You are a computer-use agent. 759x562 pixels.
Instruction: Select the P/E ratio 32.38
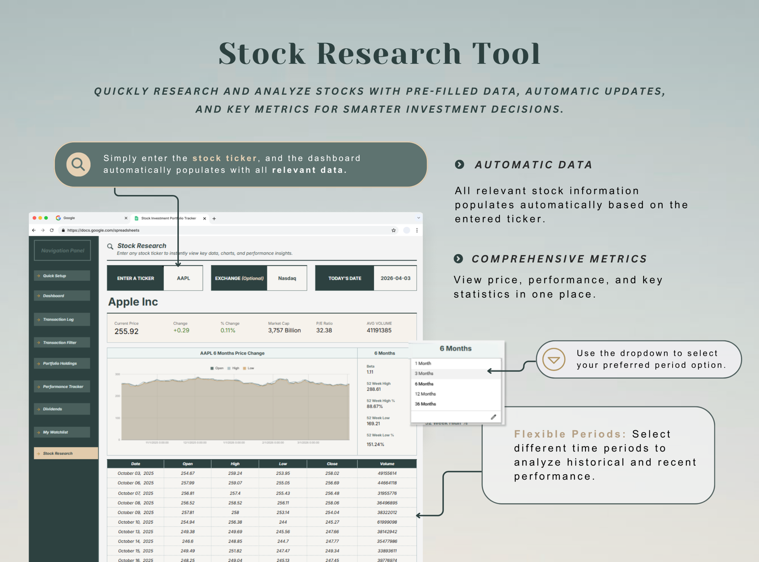click(324, 331)
